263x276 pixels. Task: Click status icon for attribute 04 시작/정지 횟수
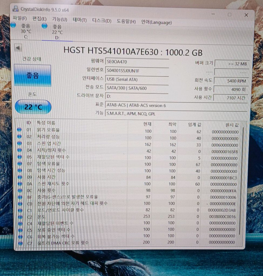[20, 150]
